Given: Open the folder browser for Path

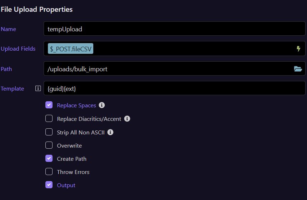Looking at the screenshot, I should (x=298, y=69).
